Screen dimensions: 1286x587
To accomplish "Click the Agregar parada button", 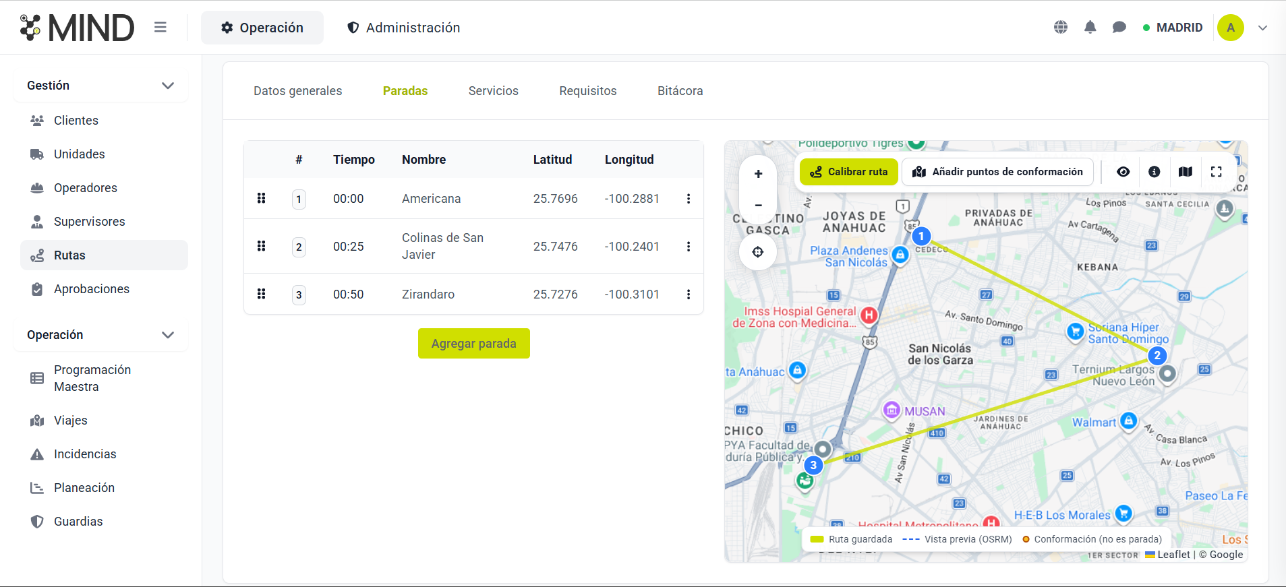I will click(x=473, y=344).
